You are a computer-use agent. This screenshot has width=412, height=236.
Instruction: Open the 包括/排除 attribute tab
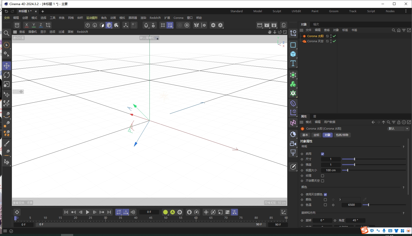click(342, 135)
